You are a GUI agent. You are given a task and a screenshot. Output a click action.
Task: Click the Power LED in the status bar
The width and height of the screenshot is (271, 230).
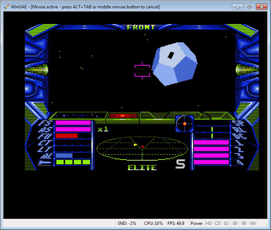[x=196, y=223]
